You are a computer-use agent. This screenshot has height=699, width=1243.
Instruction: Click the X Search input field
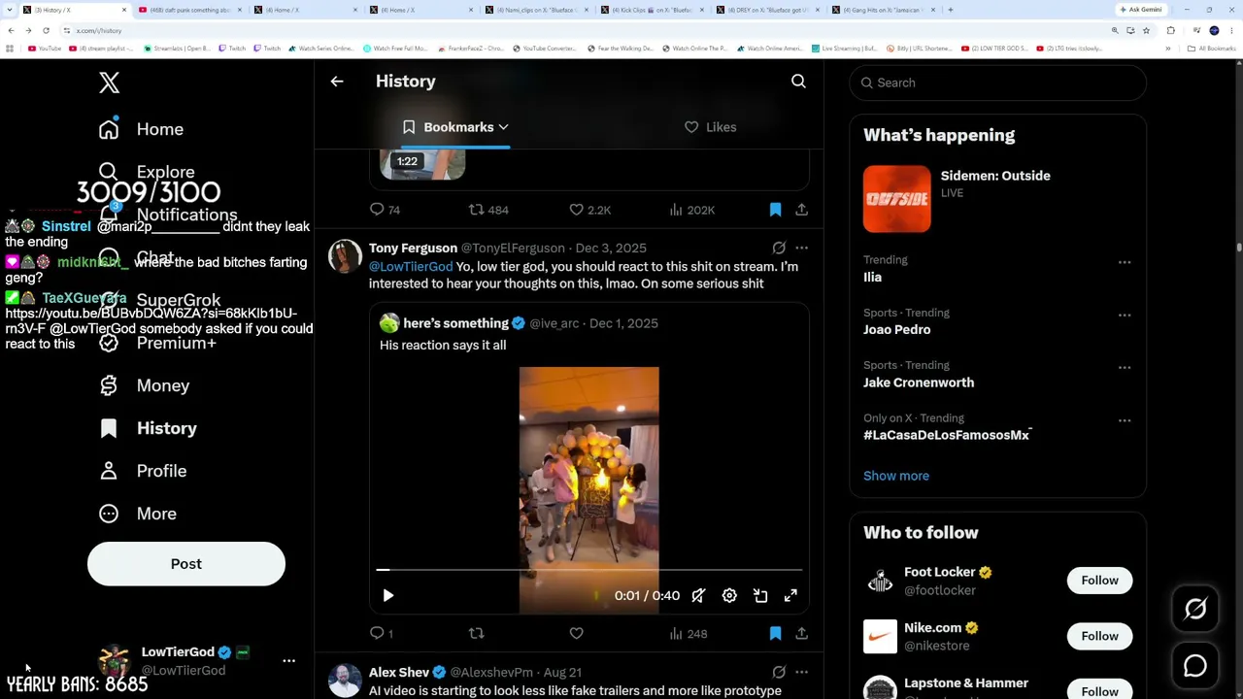[998, 83]
